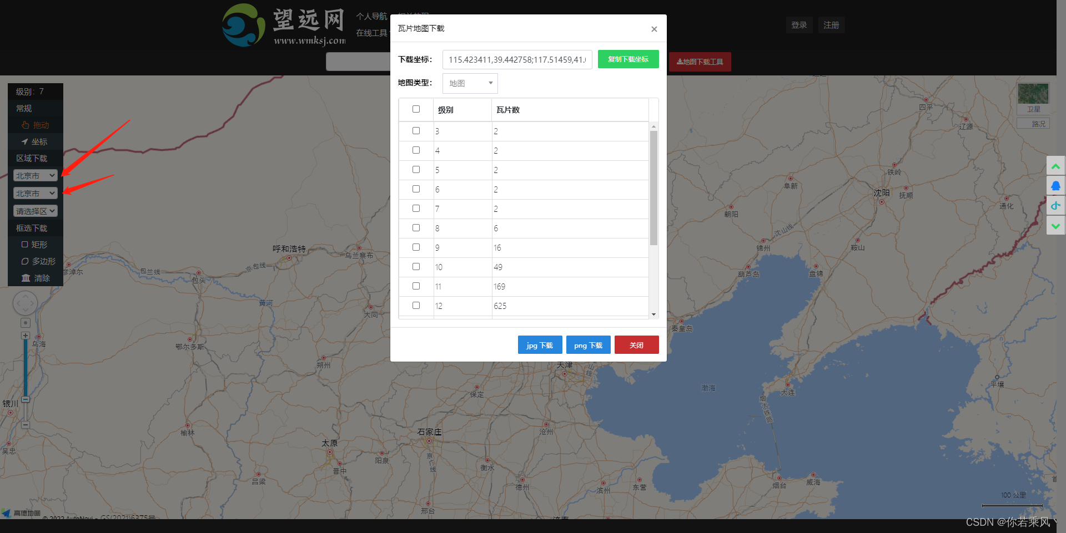Screen dimensions: 1066x533
Task: Click the green down-chevron button
Action: [1055, 226]
